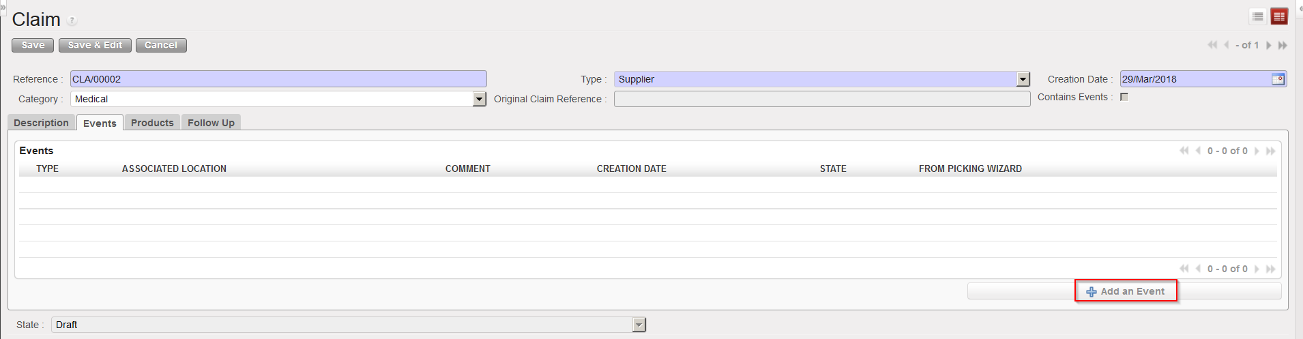Click the Save & Edit button
The height and width of the screenshot is (339, 1303).
95,45
